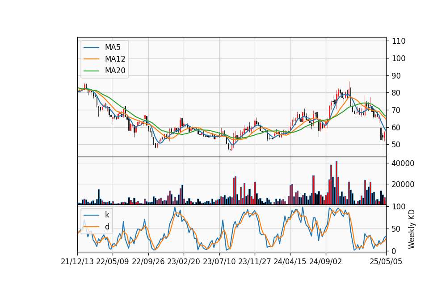
Task: Click the orange MA12 legend line sample
Action: click(91, 59)
